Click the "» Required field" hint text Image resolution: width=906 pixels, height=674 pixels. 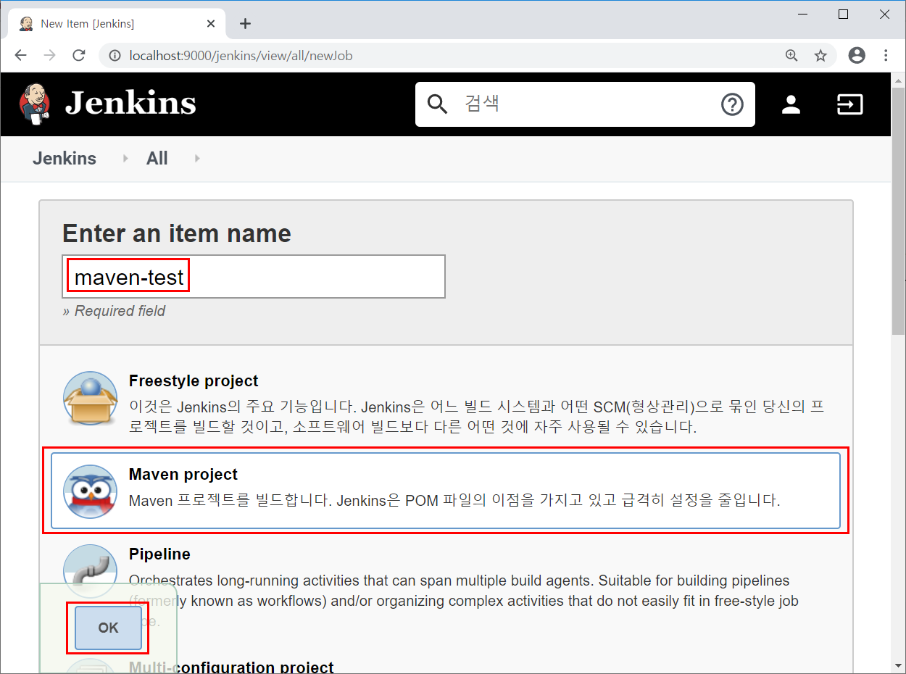114,311
